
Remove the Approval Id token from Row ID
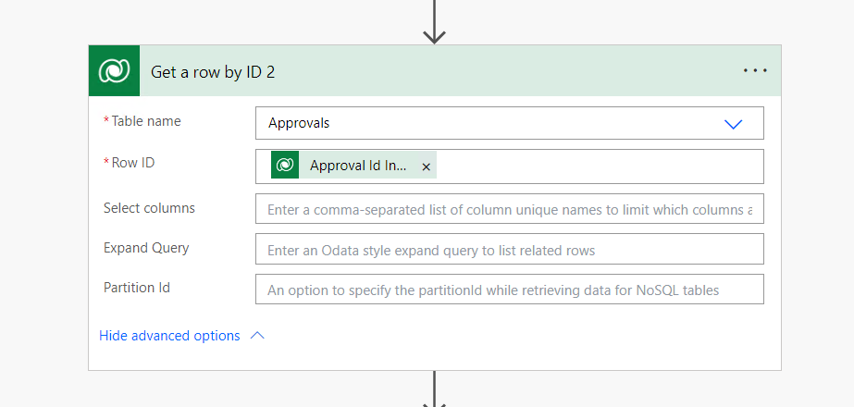pos(426,166)
